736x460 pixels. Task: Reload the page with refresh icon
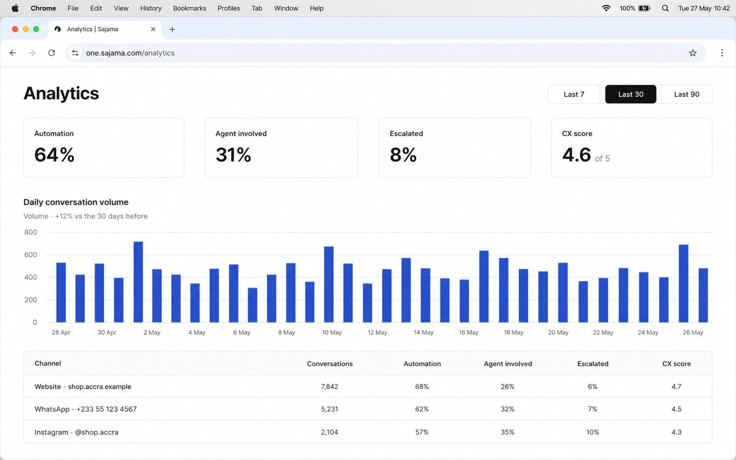52,53
